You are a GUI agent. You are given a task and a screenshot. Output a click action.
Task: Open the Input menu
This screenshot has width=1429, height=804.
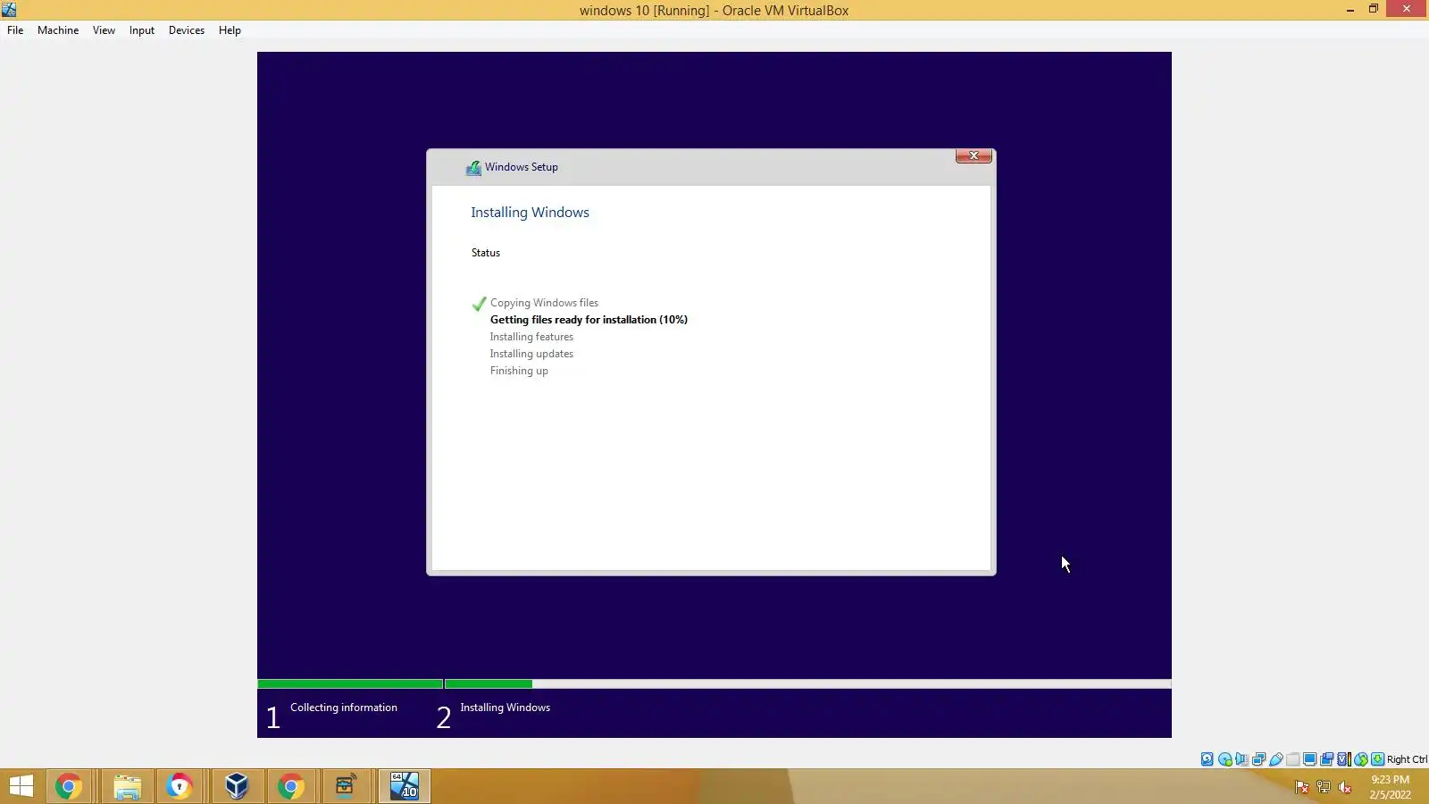141,30
